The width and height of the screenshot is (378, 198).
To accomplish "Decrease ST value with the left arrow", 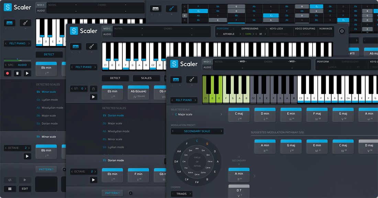I will (72, 88).
